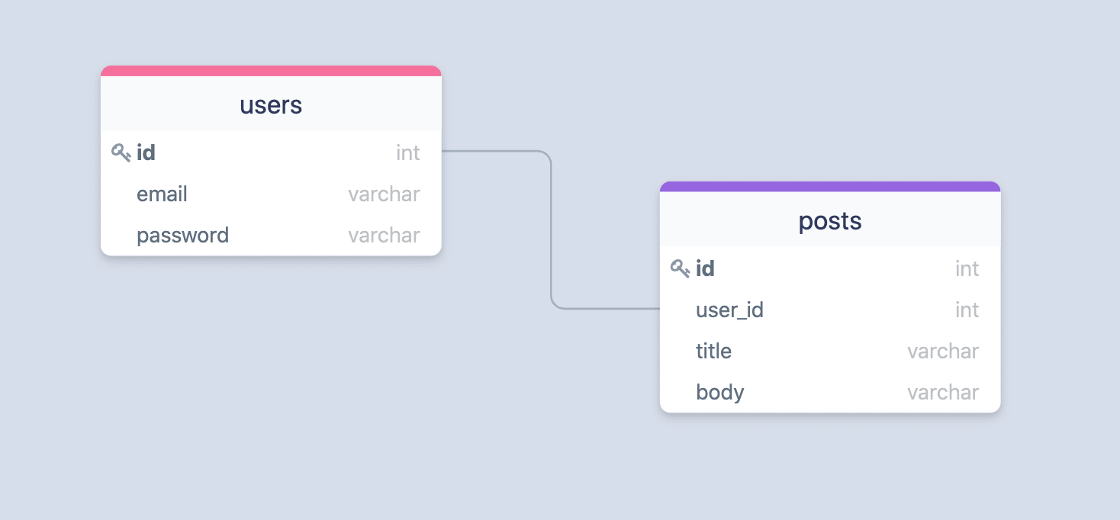Click the primary key icon in posts table
The height and width of the screenshot is (520, 1120).
680,268
